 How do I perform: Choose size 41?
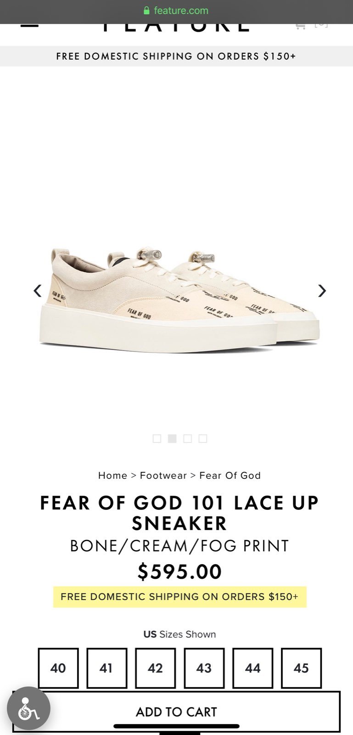[x=106, y=668]
